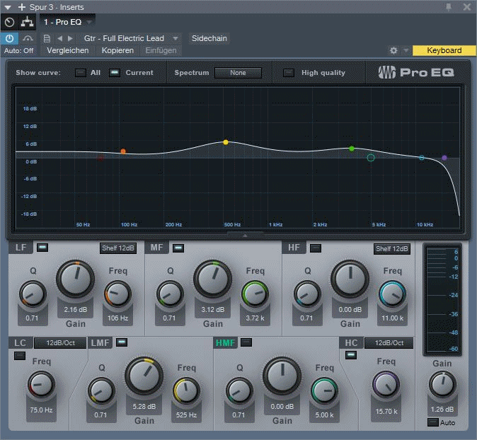Click the HMF frequency value 5.00 k
This screenshot has width=477, height=440.
pyautogui.click(x=324, y=415)
